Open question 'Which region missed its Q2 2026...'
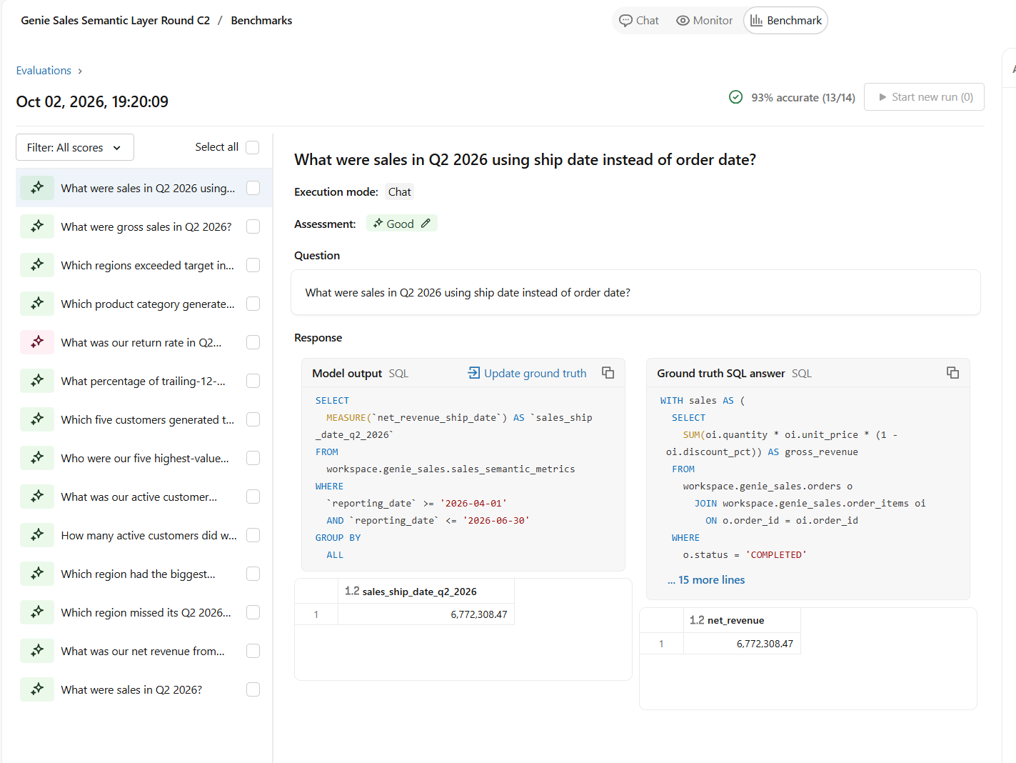The height and width of the screenshot is (763, 1016). point(146,612)
